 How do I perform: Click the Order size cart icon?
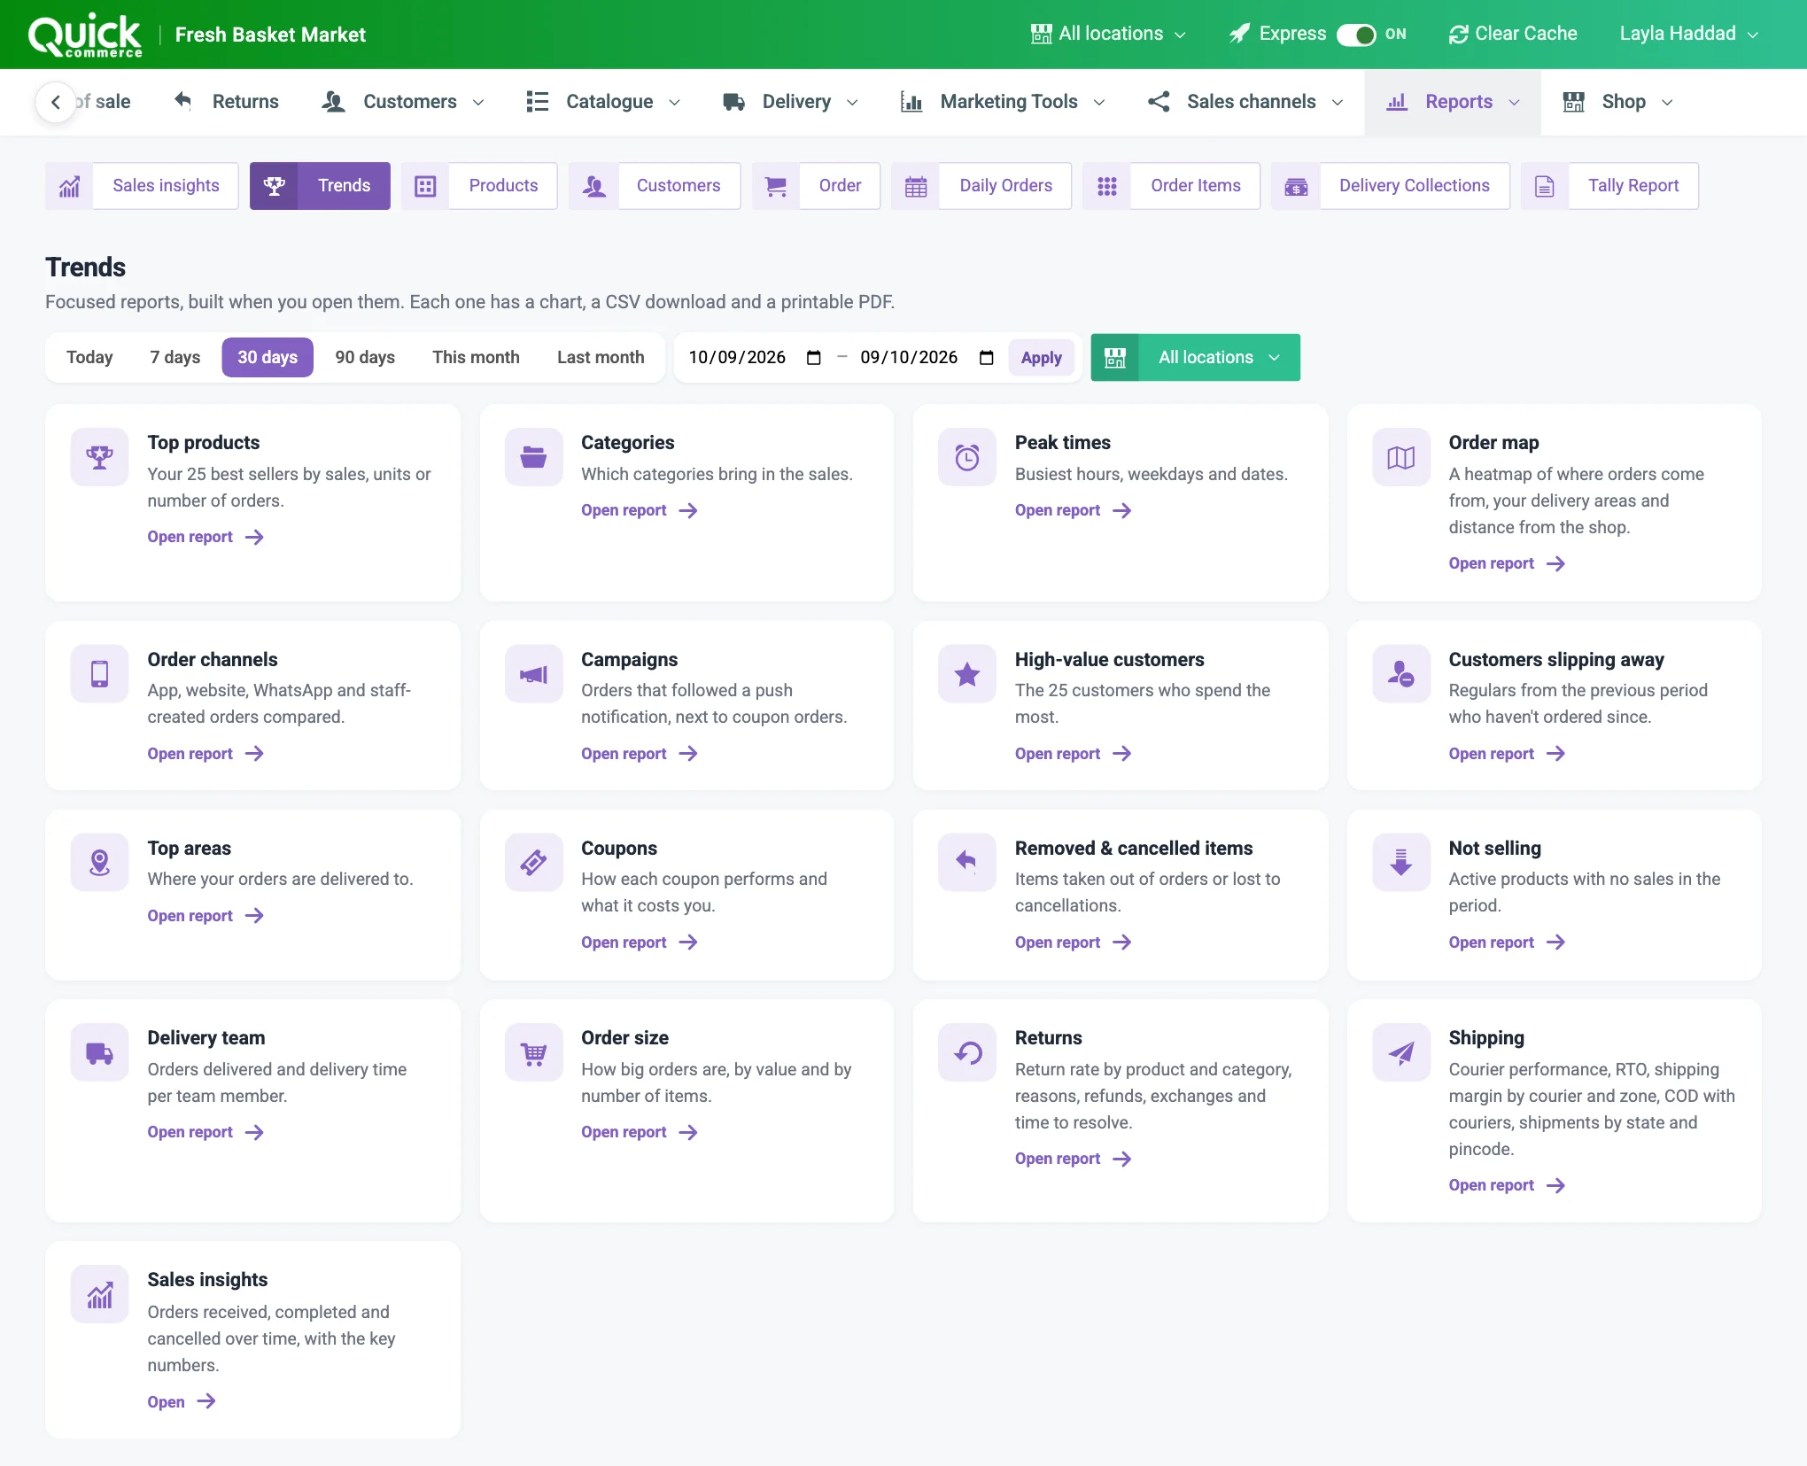533,1052
